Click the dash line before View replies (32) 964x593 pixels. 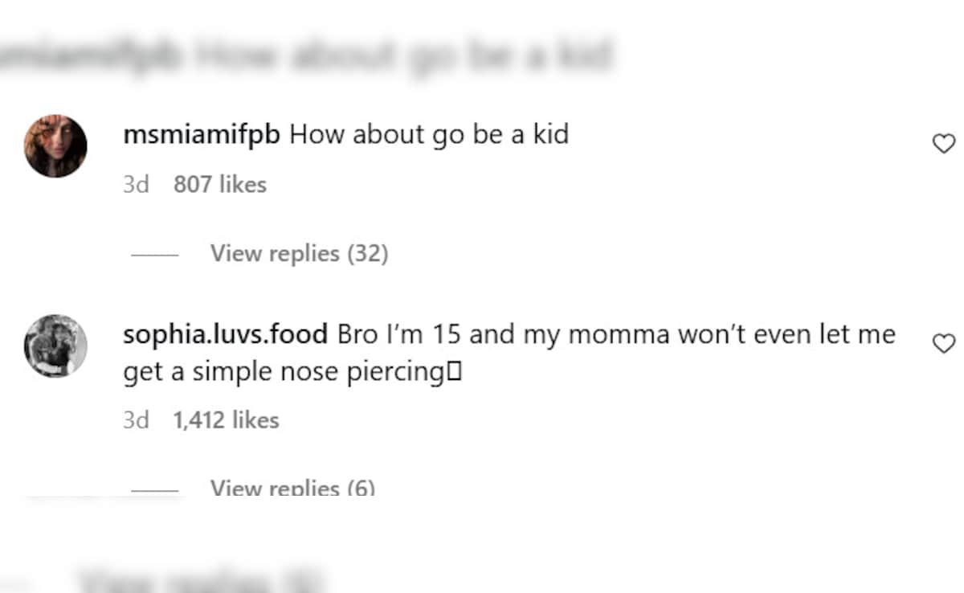pos(154,255)
